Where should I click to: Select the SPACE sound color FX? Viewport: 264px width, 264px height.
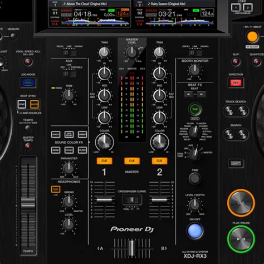(x=56, y=134)
